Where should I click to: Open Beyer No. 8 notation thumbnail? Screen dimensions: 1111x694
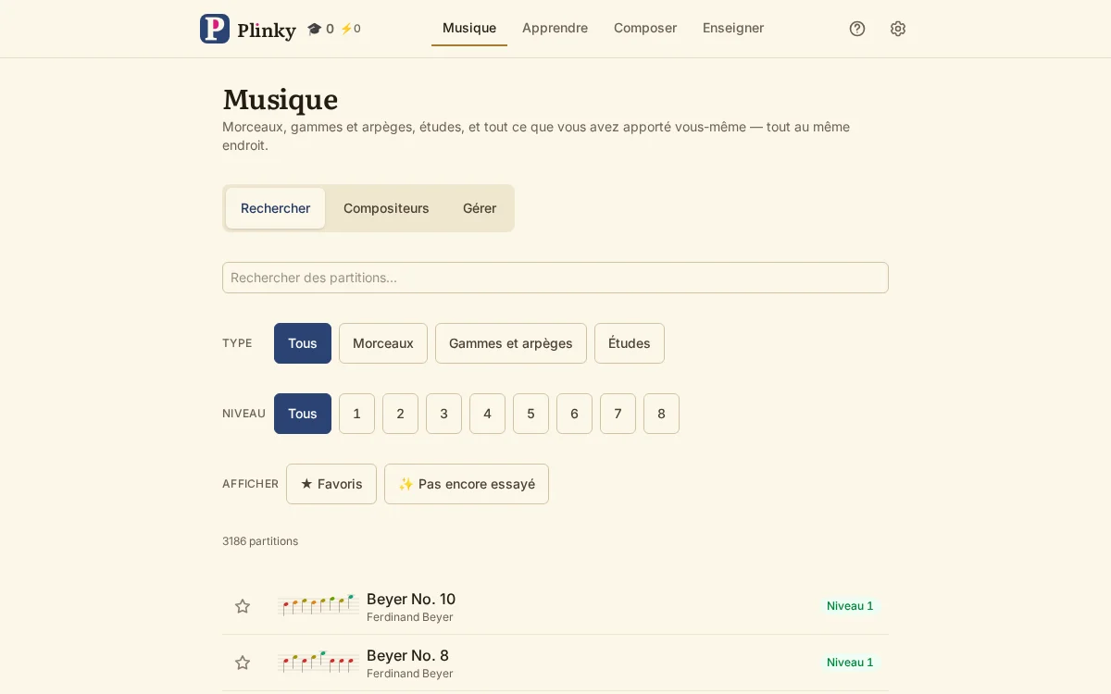click(x=318, y=663)
